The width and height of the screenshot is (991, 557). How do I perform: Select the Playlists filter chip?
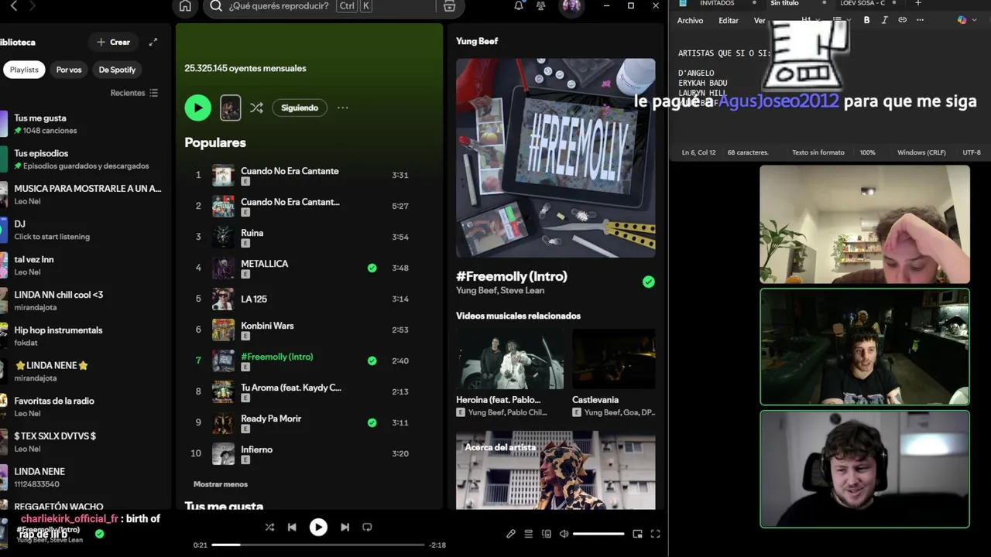(x=24, y=70)
